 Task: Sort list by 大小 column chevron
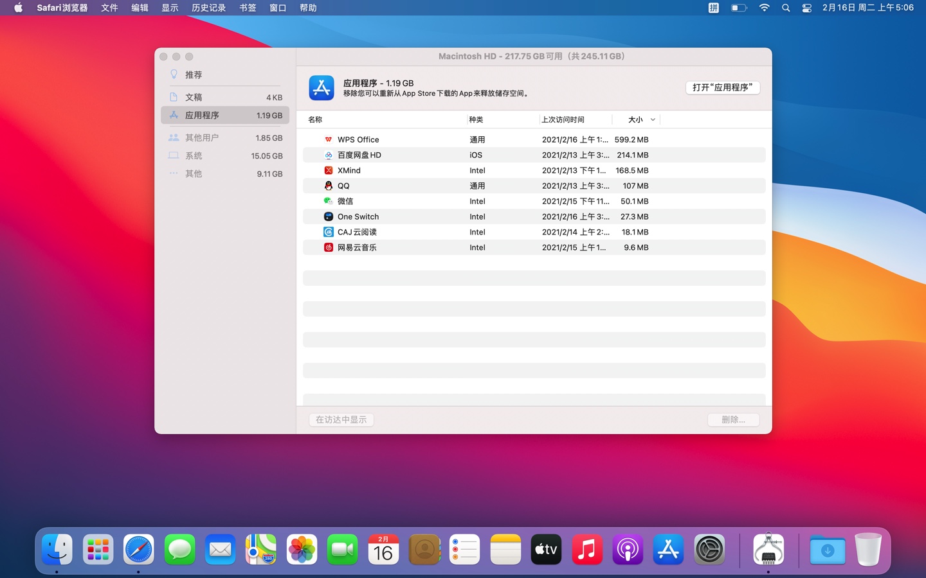[653, 119]
